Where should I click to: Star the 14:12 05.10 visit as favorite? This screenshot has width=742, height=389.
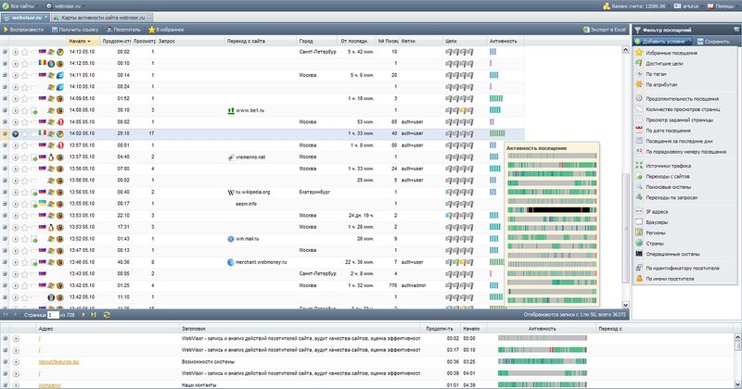pyautogui.click(x=25, y=62)
